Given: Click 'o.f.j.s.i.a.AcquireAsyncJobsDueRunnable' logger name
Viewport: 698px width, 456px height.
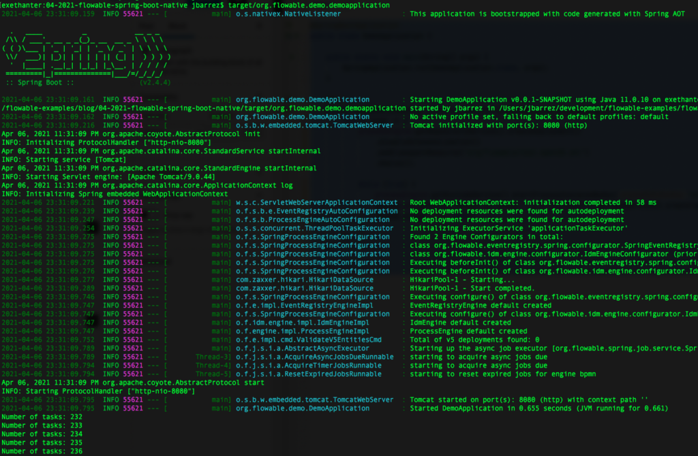Looking at the screenshot, I should click(315, 357).
